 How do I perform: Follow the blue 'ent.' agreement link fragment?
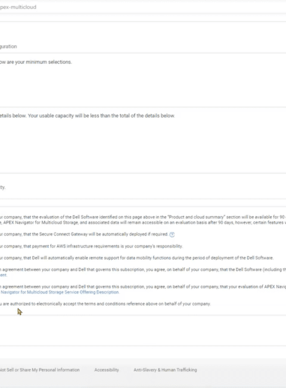[x=4, y=275]
